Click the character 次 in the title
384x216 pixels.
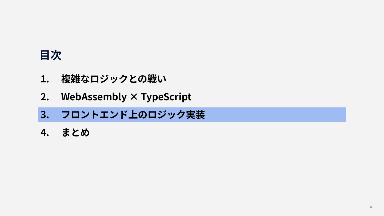pyautogui.click(x=56, y=55)
